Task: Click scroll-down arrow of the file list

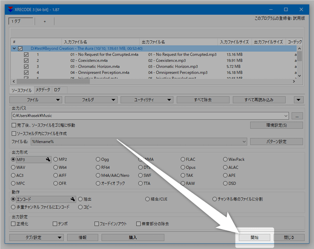Action: point(299,76)
